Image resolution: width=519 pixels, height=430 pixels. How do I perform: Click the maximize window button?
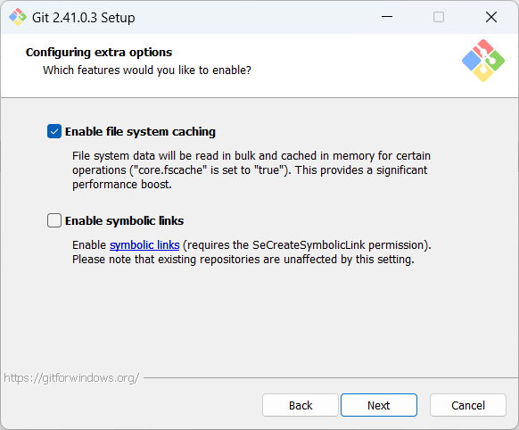(x=439, y=17)
